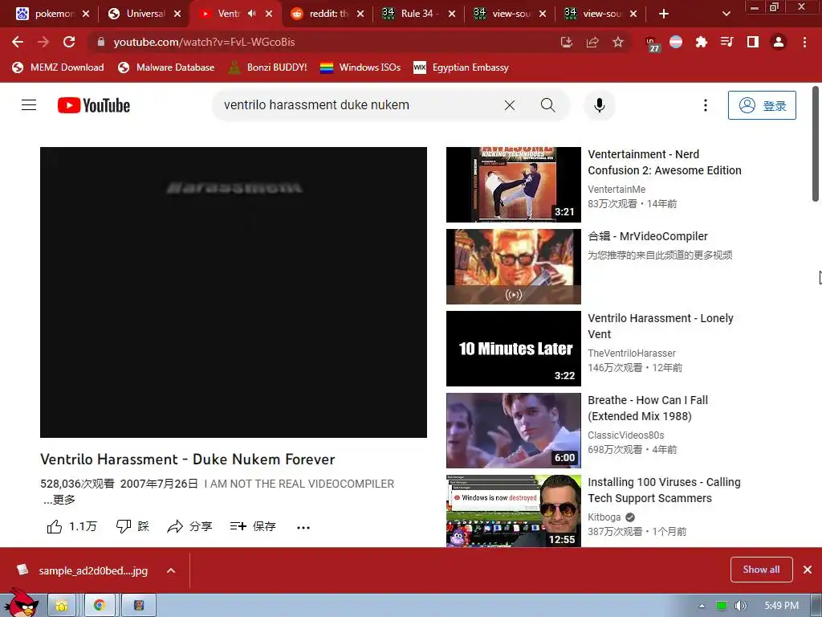Screen dimensions: 822x617
Task: Share the video using 分享
Action: (x=189, y=526)
